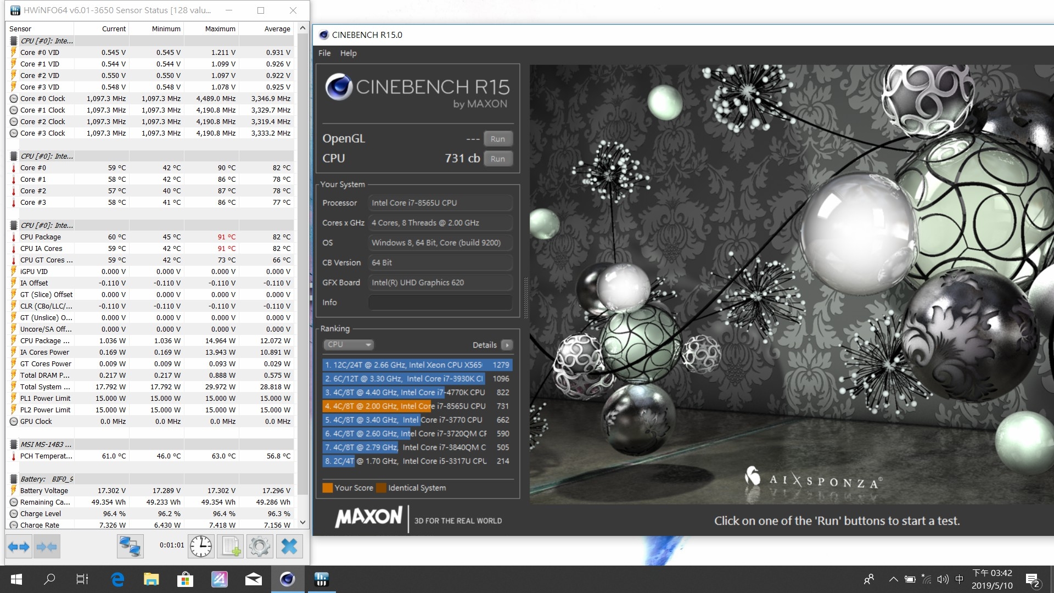
Task: Open the CPU ranking dropdown
Action: (349, 345)
